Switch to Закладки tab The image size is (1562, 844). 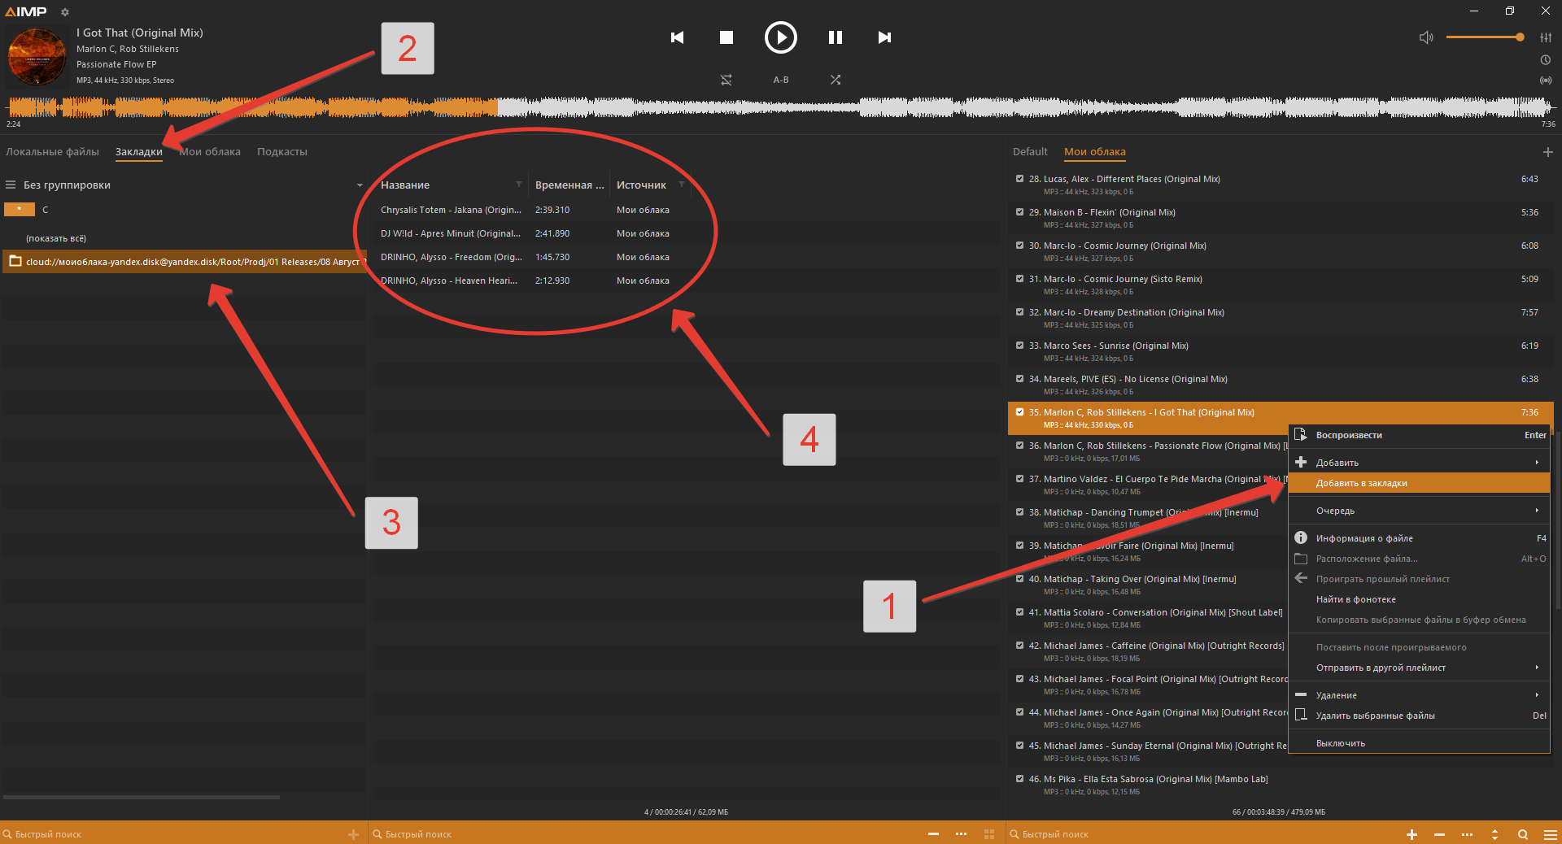tap(139, 152)
